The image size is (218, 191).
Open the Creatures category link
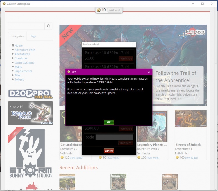coord(21,58)
